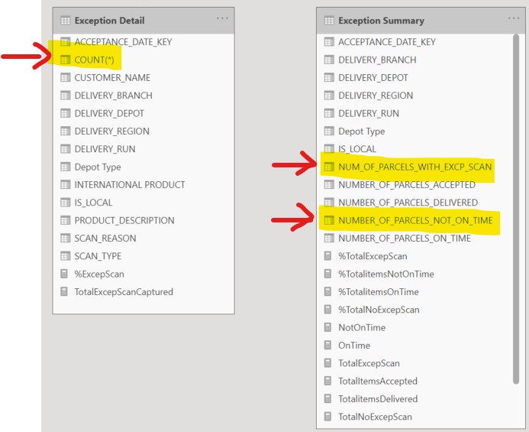Select %TotalitemsNotOnTime measure
The image size is (529, 432).
386,274
